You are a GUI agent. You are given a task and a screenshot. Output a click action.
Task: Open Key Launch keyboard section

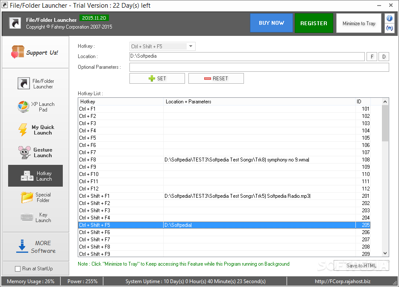(35, 217)
